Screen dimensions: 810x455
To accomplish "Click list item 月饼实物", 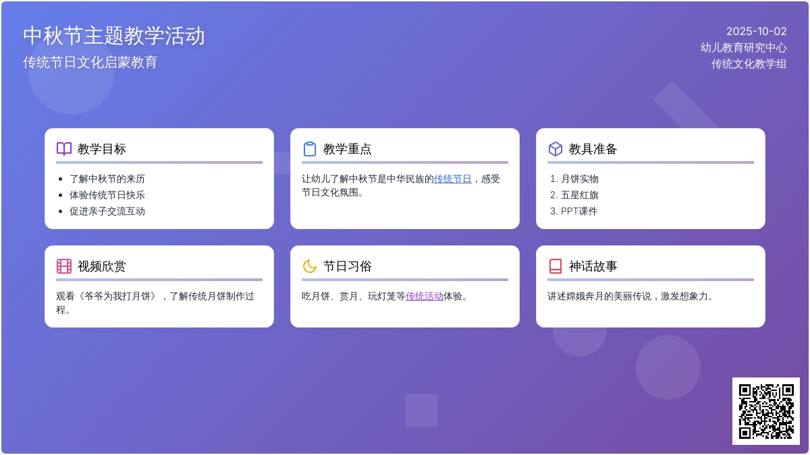I will coord(579,179).
